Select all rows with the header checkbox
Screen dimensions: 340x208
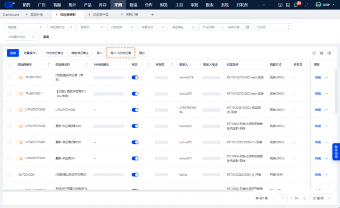[x=8, y=64]
